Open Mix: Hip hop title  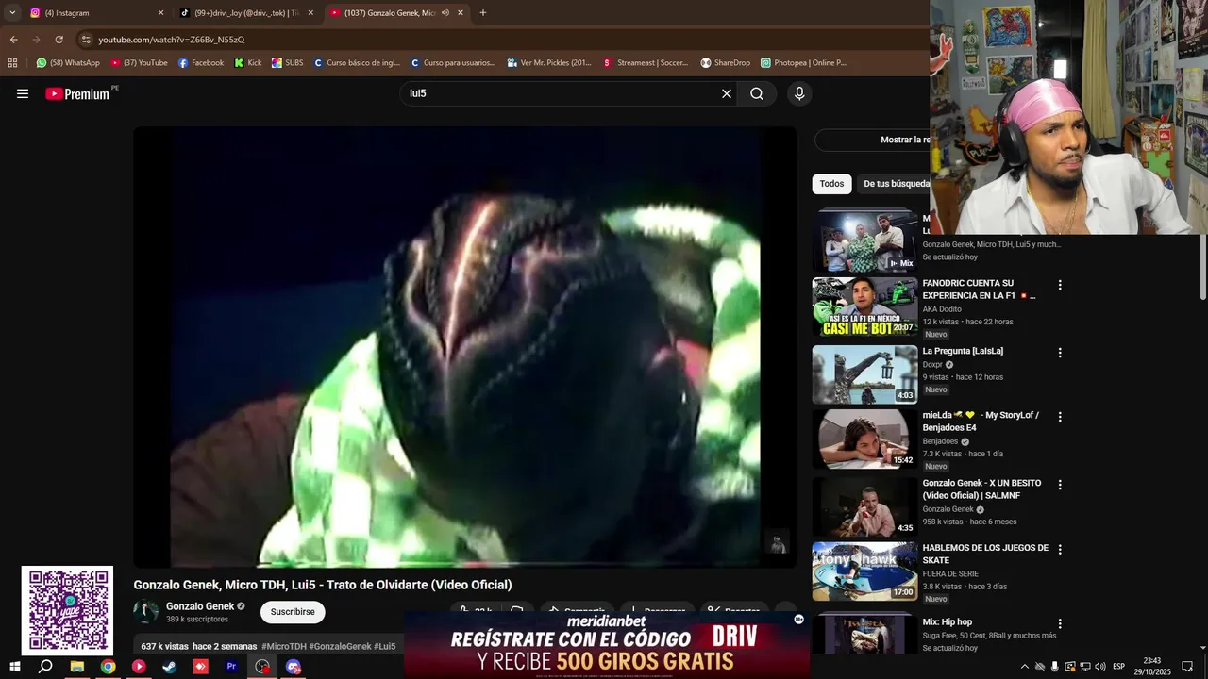coord(947,622)
